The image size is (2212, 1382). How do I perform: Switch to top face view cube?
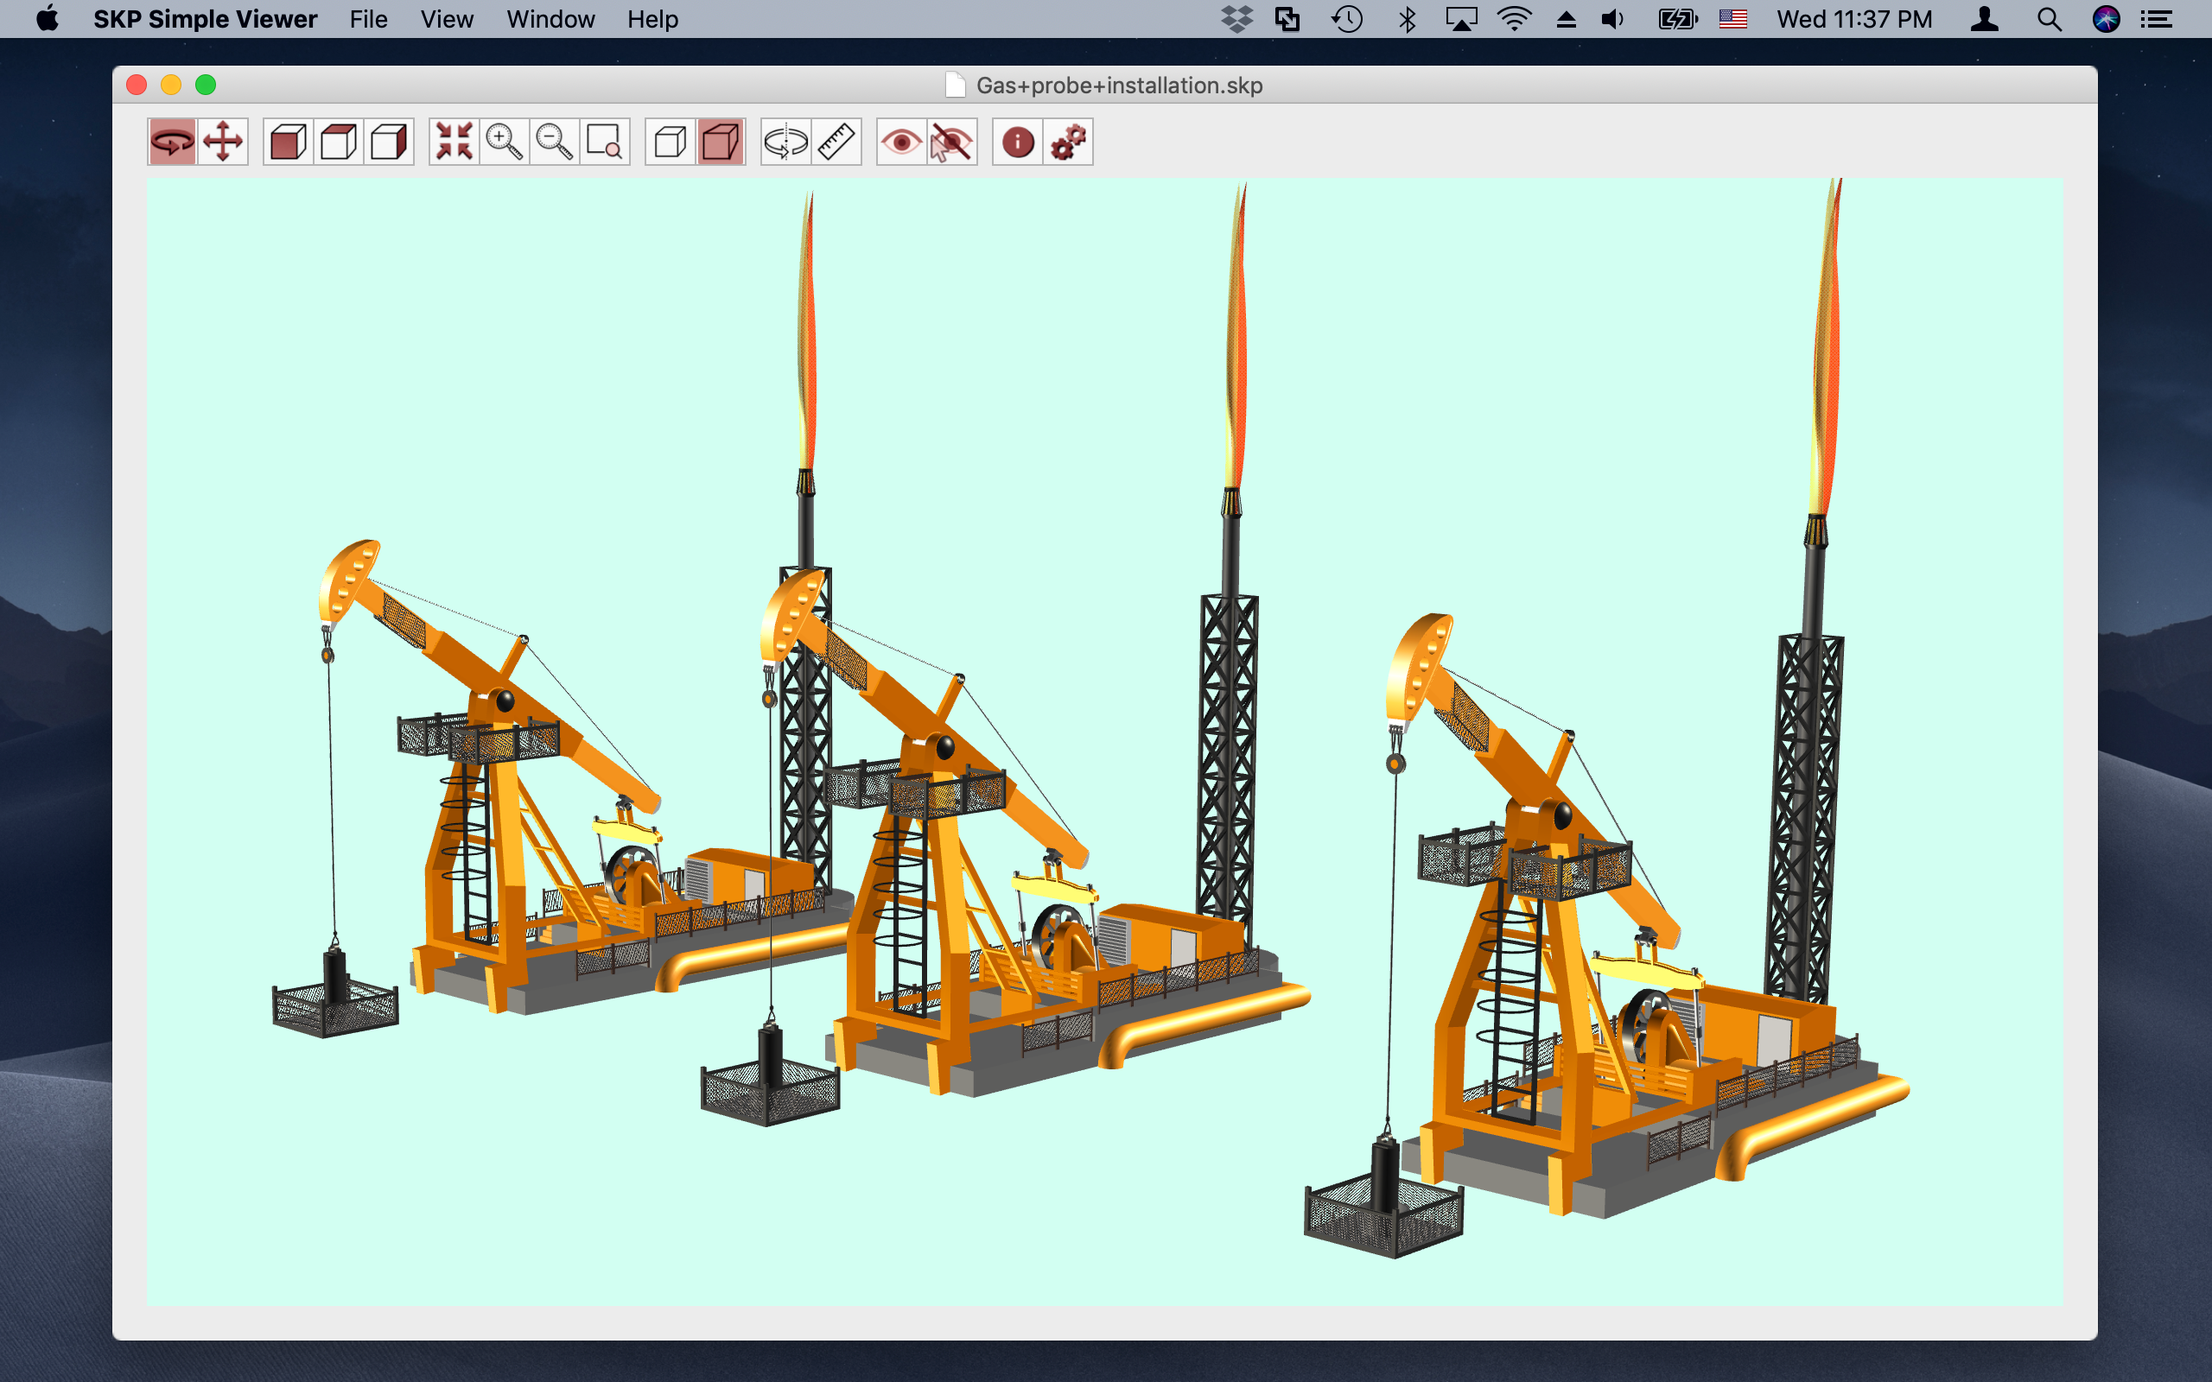pyautogui.click(x=338, y=142)
